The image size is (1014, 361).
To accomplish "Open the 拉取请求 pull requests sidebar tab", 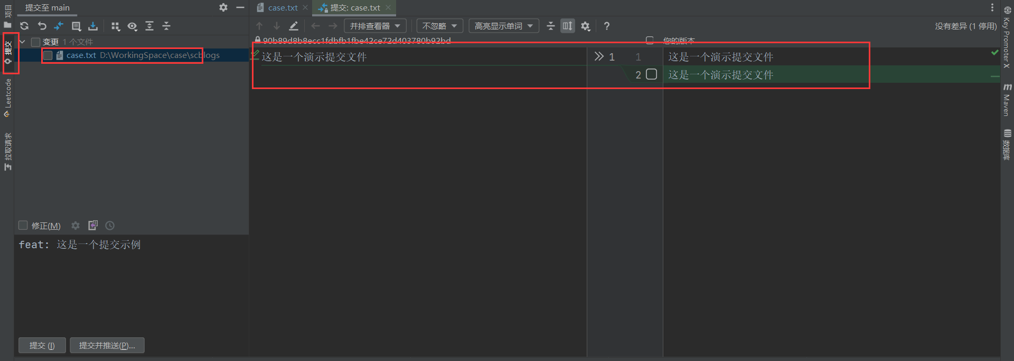I will [x=8, y=152].
